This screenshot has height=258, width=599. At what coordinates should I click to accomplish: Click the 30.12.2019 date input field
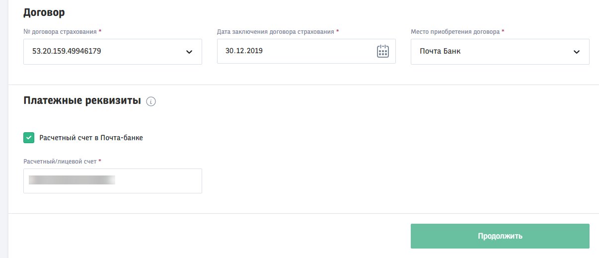coord(306,51)
